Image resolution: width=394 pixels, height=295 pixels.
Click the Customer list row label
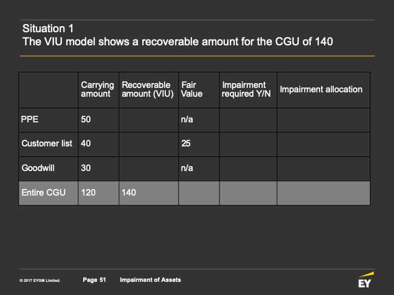coord(47,143)
